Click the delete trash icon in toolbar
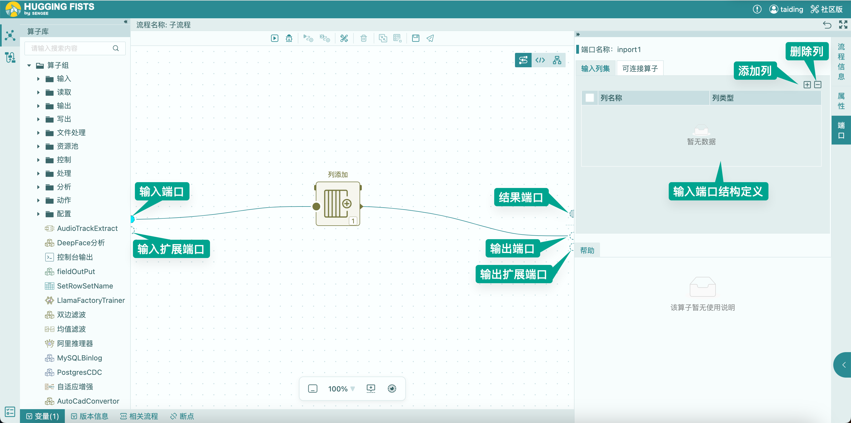The width and height of the screenshot is (851, 423). 363,38
